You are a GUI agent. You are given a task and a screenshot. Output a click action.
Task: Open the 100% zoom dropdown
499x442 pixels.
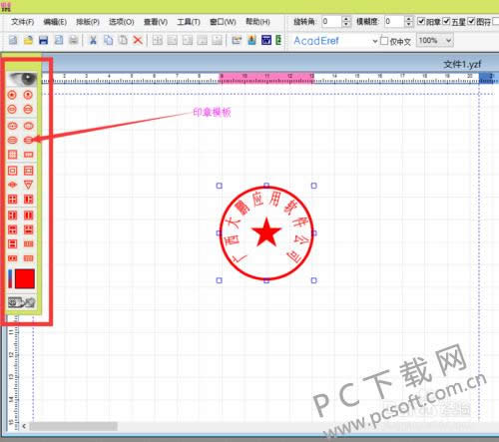(449, 40)
